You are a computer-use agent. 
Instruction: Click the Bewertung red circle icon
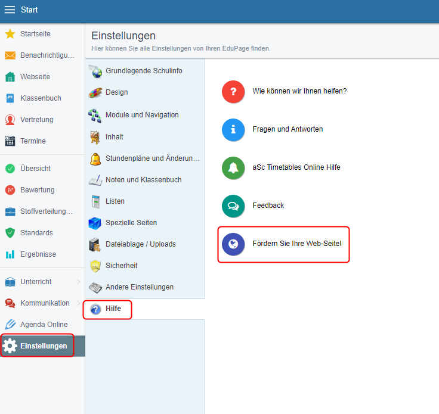[10, 190]
